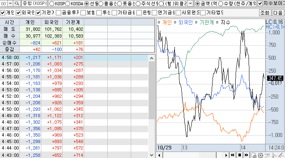This screenshot has height=158, width=285.
Task: Click the fast-forward double-arrow chart button
Action: [247, 155]
